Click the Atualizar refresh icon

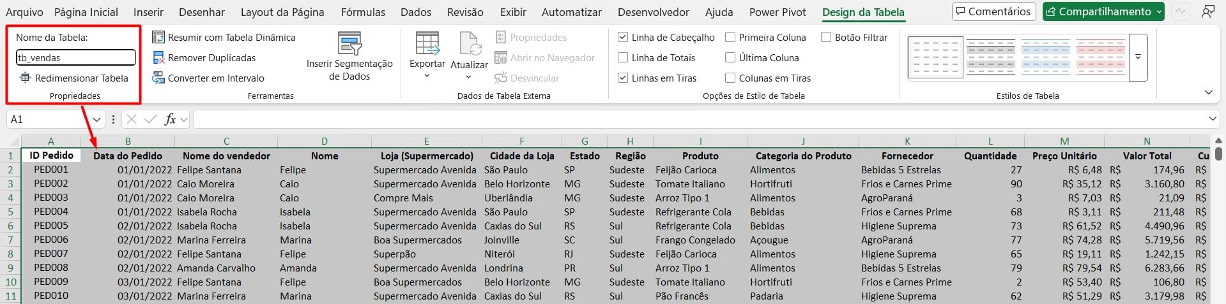click(x=469, y=44)
